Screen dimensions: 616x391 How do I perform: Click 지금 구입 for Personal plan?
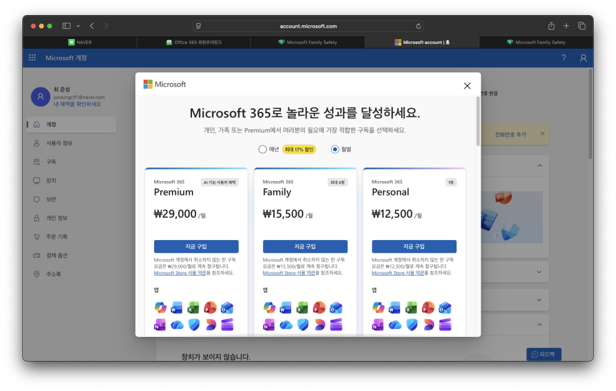click(414, 246)
